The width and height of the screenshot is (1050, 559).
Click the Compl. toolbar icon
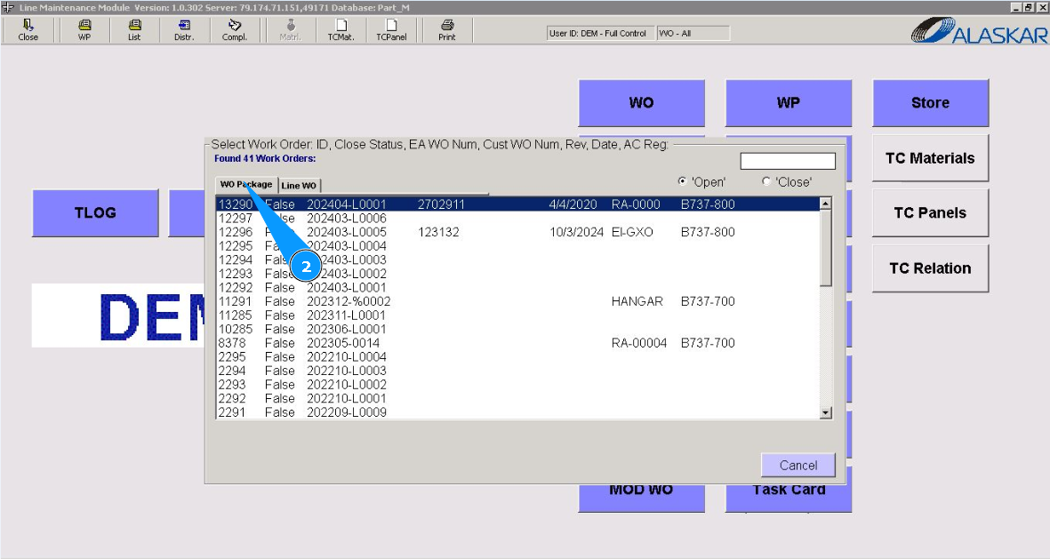tap(235, 30)
